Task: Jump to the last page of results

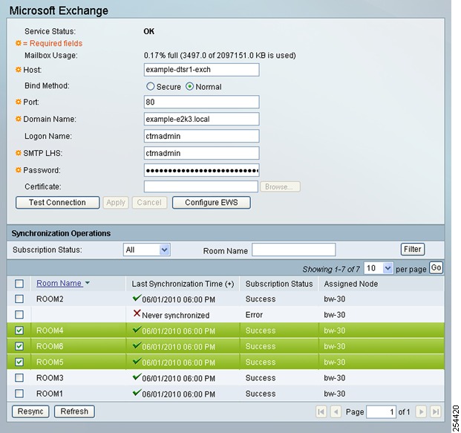Action: (x=435, y=411)
